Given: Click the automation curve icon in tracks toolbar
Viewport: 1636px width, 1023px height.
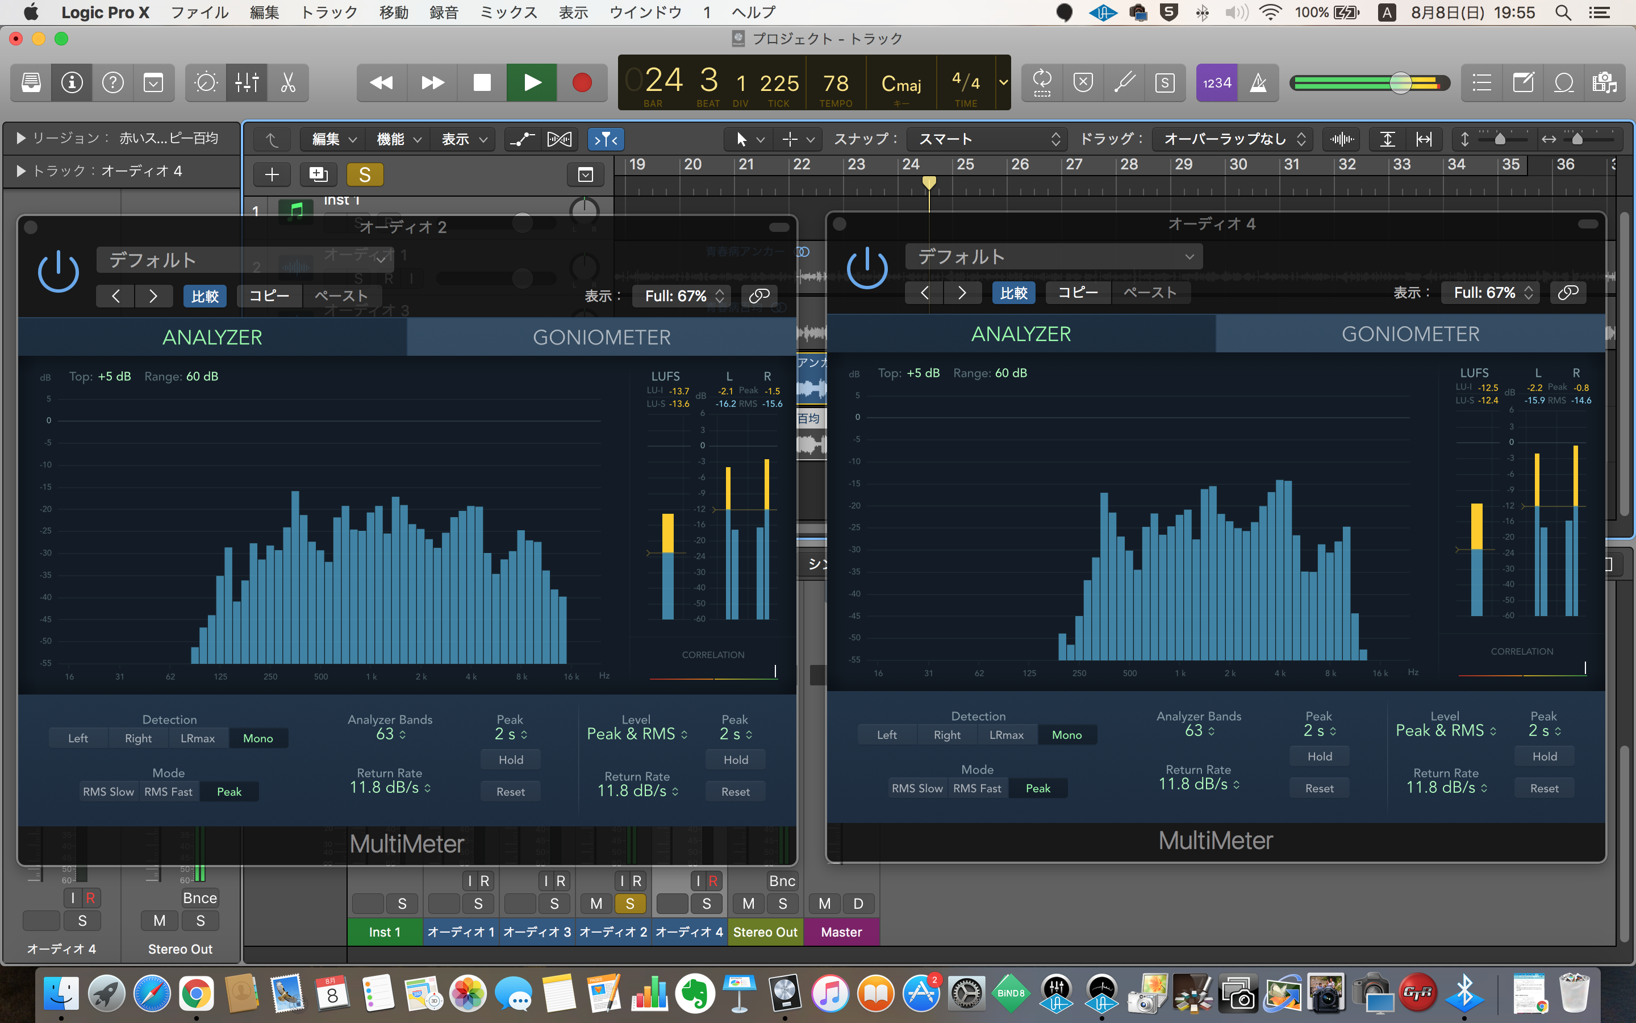Looking at the screenshot, I should (521, 139).
